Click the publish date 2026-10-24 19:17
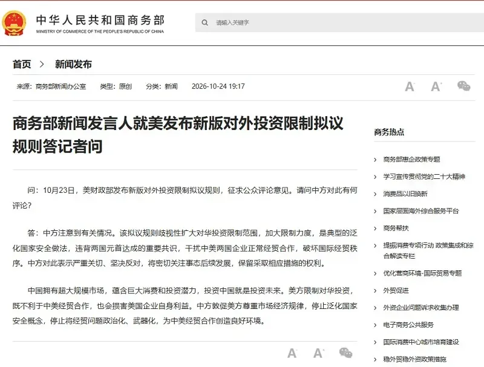484x367 pixels. [218, 86]
